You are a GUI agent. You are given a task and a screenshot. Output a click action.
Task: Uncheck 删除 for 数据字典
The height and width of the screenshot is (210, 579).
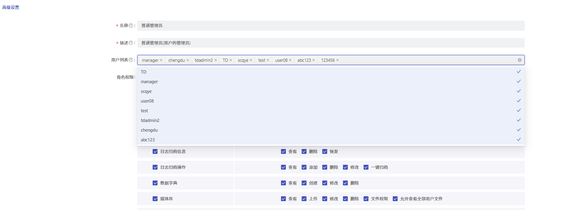tap(345, 183)
